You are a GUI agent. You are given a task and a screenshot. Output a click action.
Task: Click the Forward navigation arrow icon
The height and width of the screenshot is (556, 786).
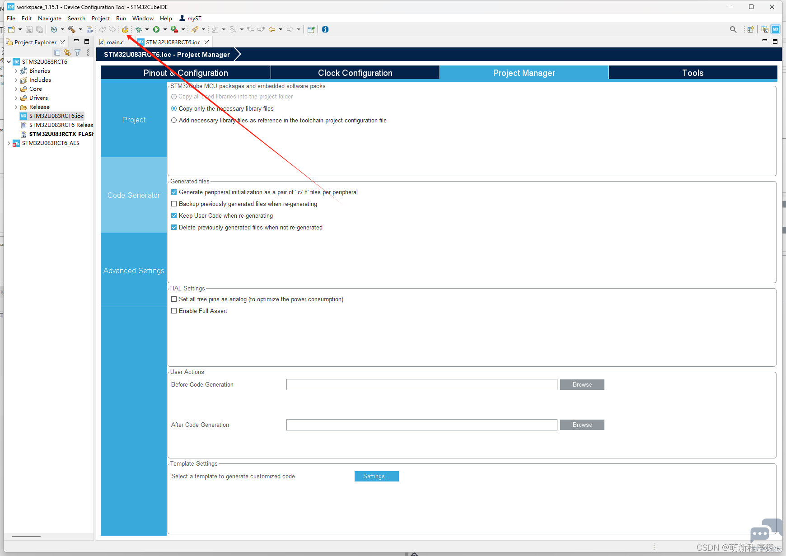290,29
